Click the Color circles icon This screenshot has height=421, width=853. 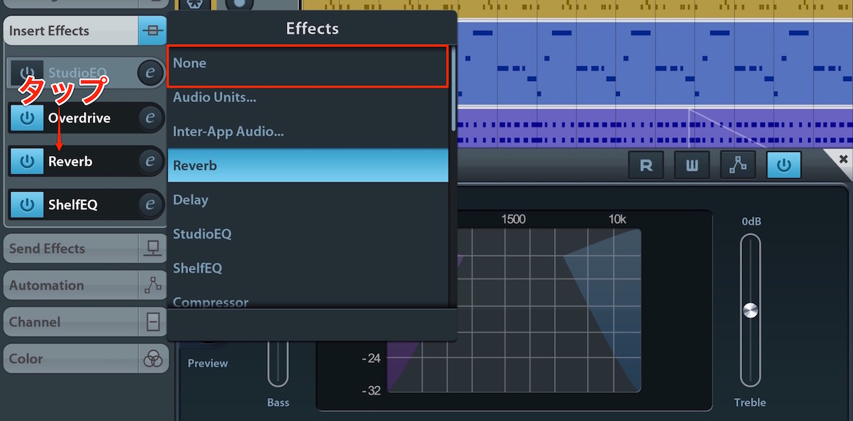coord(152,359)
